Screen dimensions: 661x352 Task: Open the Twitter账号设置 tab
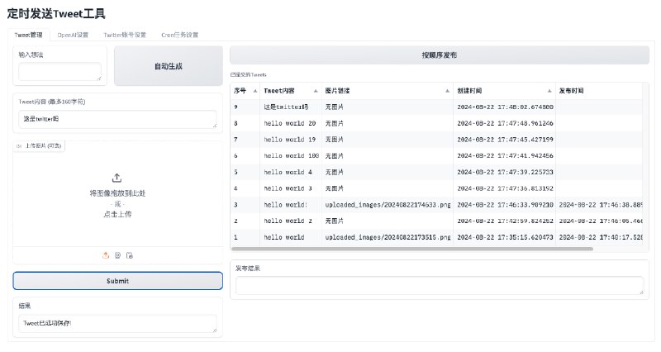pos(125,35)
